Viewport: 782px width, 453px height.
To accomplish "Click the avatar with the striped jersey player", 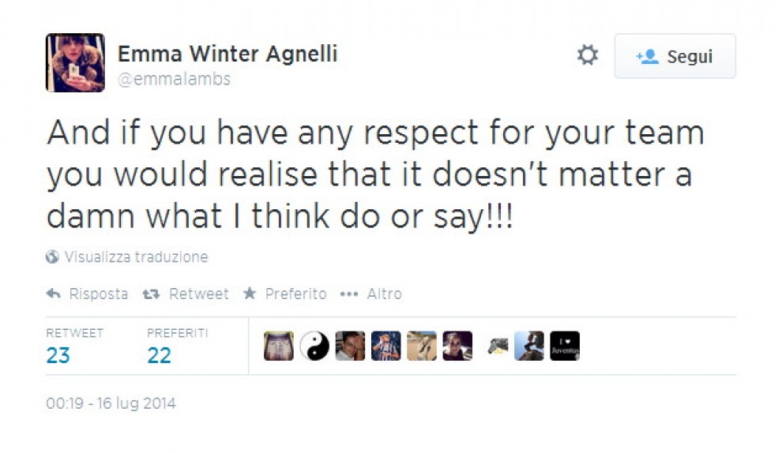I will 386,346.
